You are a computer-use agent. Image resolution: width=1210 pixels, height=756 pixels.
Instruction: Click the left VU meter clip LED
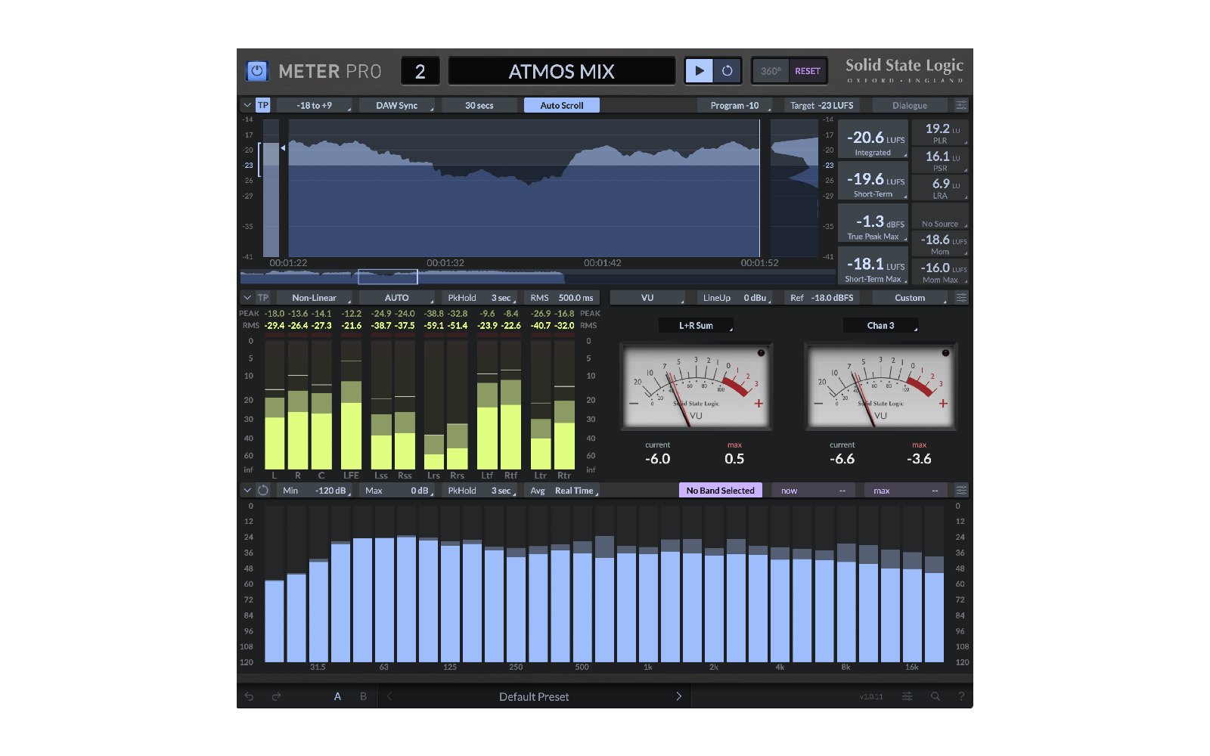click(x=761, y=353)
